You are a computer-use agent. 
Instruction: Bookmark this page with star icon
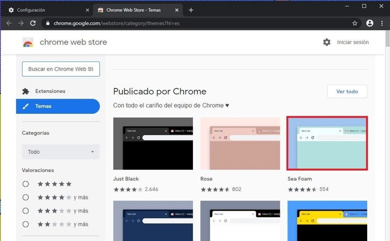click(x=355, y=23)
